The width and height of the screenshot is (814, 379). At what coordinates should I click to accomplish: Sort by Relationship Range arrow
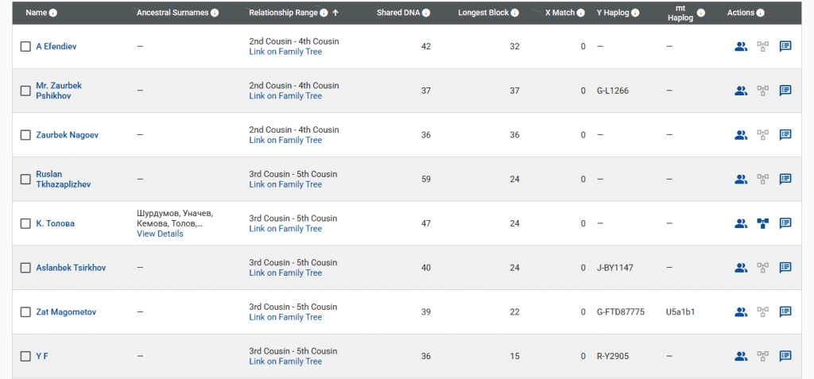[335, 13]
